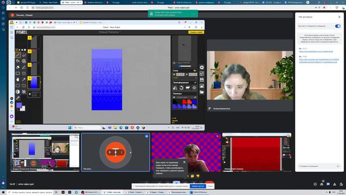The width and height of the screenshot is (346, 195).
Task: Select the Vertical mirror pen tool in Piskel
Action: 24,55
